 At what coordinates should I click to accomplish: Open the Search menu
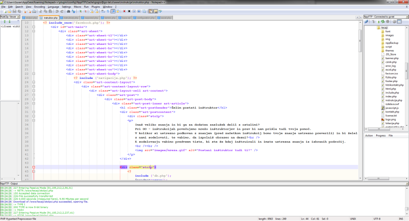(x=19, y=7)
